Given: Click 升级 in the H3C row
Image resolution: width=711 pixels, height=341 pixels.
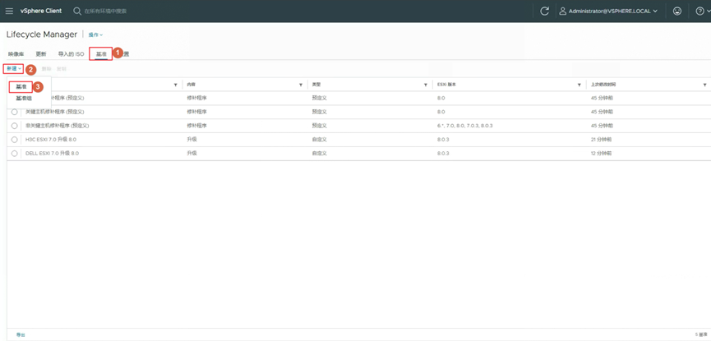Looking at the screenshot, I should tap(192, 139).
